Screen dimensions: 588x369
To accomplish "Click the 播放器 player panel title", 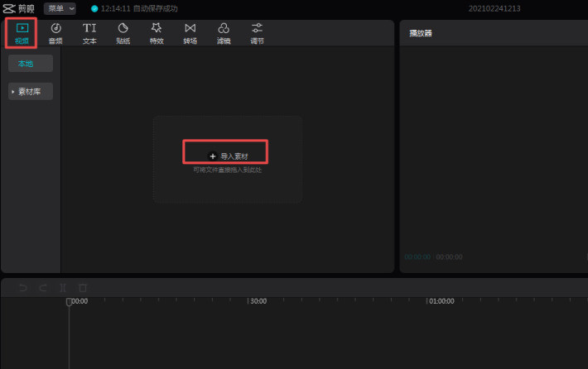I will click(x=421, y=33).
